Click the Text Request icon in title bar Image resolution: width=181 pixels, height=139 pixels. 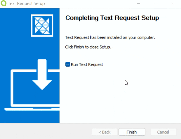(4, 4)
